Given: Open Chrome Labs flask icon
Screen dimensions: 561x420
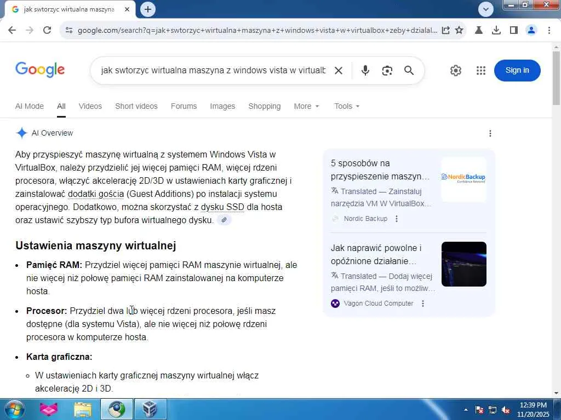Looking at the screenshot, I should click(479, 31).
